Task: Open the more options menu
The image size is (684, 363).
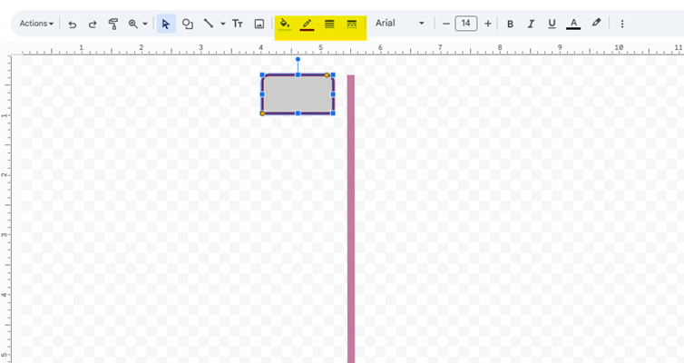Action: [x=622, y=24]
